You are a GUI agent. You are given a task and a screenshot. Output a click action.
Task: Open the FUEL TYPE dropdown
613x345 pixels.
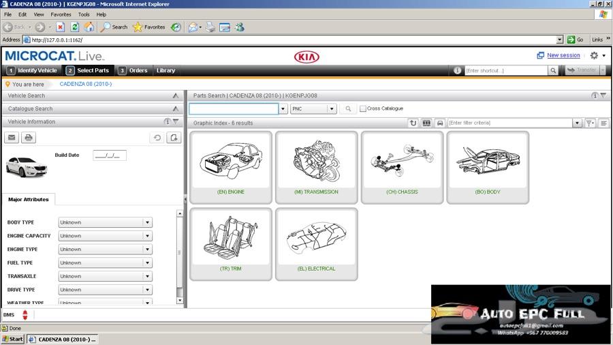[x=147, y=263]
